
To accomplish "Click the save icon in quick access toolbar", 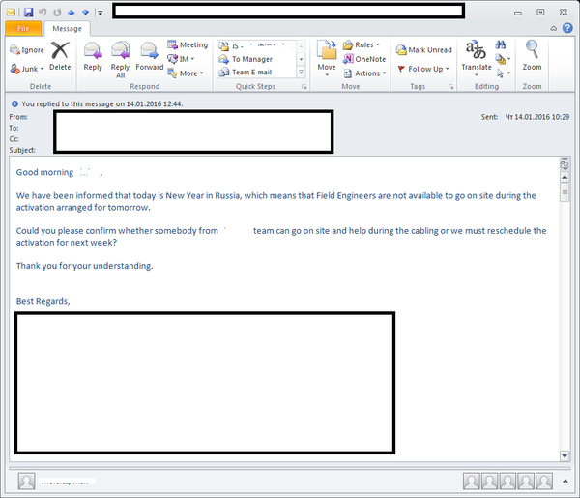I will (28, 13).
